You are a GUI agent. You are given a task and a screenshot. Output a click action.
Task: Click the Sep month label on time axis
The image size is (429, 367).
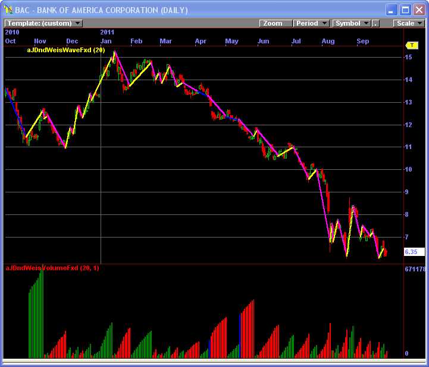[x=363, y=41]
